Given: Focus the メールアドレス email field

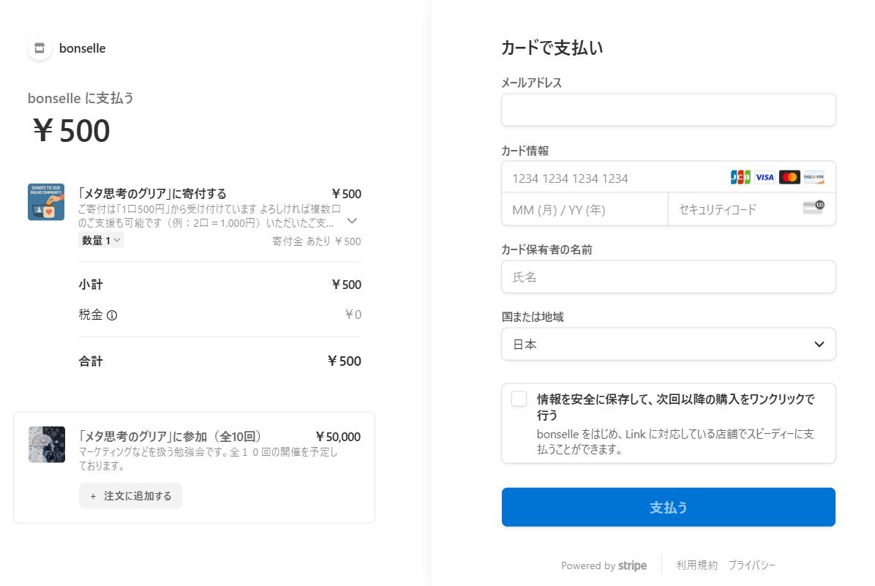Looking at the screenshot, I should pos(668,110).
